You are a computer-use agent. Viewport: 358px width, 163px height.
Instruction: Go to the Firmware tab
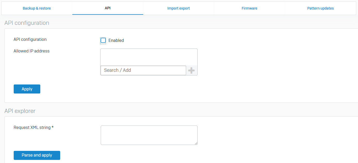(x=249, y=8)
